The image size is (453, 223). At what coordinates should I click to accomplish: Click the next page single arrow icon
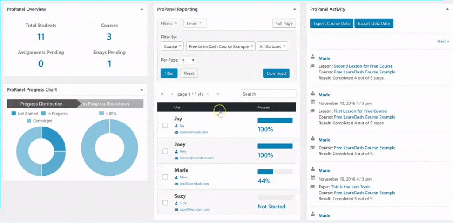208,94
